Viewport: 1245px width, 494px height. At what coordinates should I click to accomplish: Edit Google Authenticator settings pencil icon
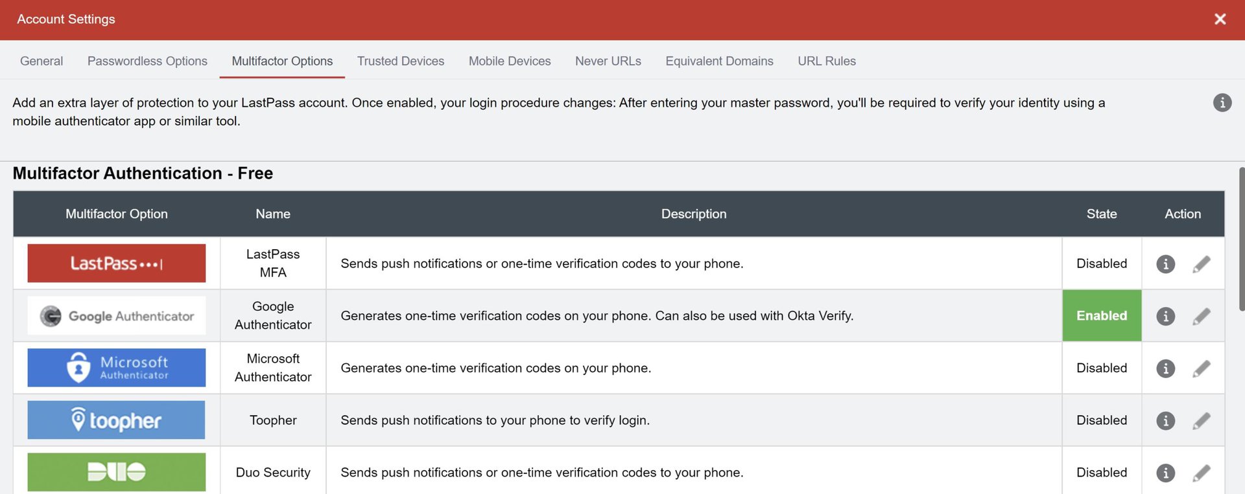[x=1201, y=316]
